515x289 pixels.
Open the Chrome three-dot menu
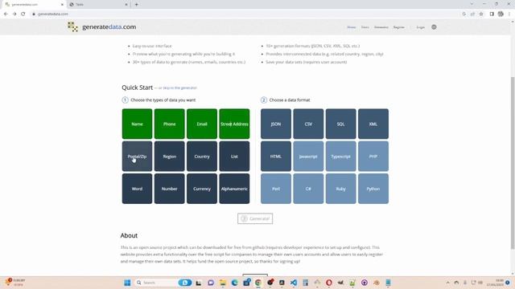(x=509, y=14)
